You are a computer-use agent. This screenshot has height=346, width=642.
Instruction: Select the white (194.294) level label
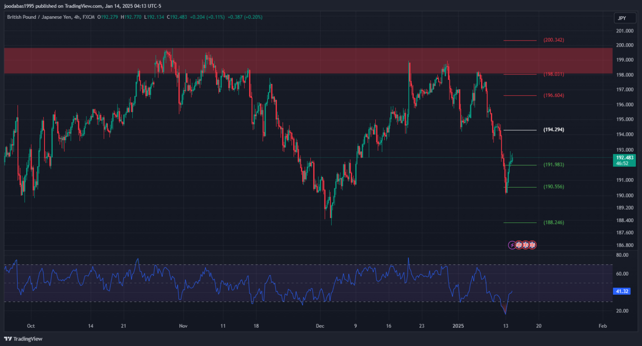point(554,129)
